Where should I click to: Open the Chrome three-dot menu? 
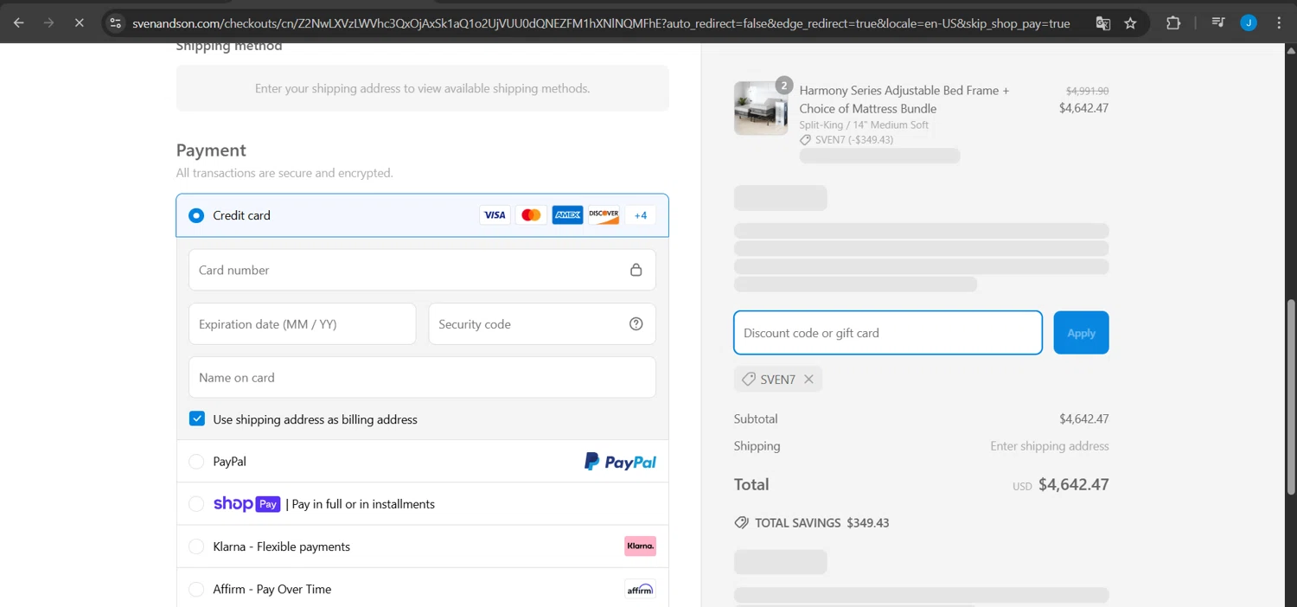point(1279,23)
